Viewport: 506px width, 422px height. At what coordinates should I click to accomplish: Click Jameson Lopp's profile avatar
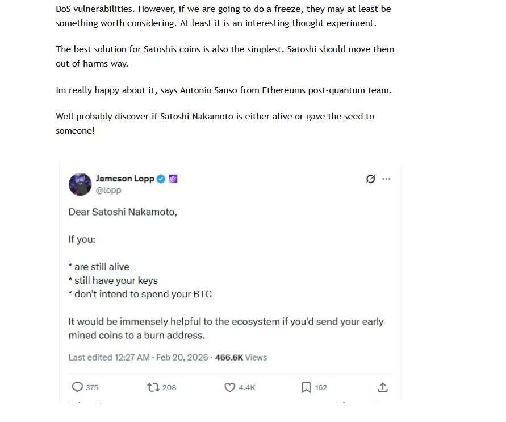[x=80, y=184]
